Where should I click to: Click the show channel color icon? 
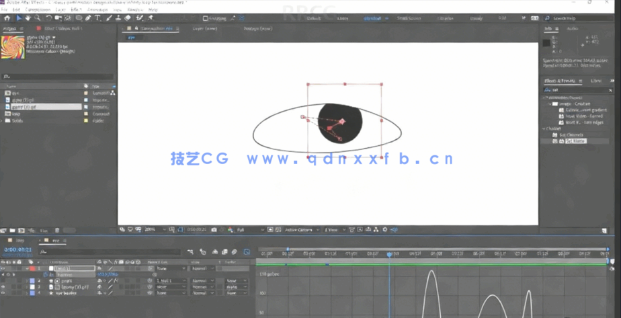(230, 230)
